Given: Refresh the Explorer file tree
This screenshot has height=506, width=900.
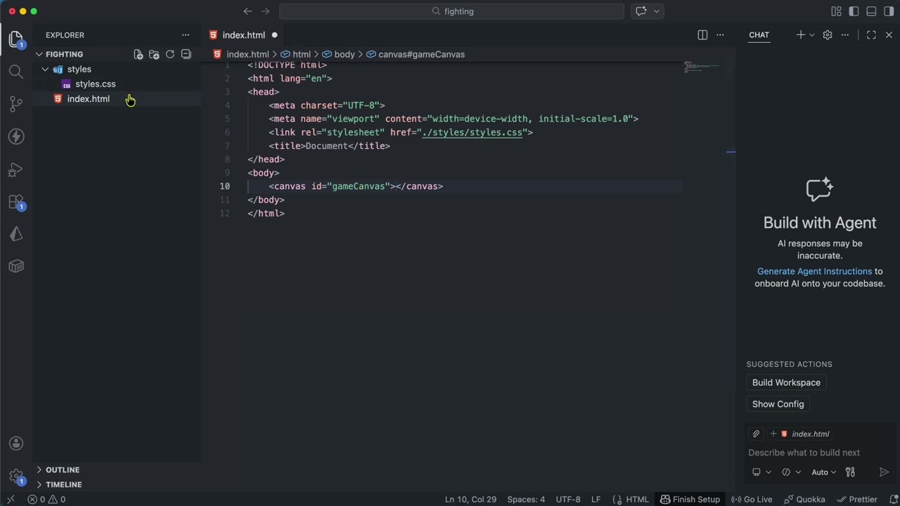Looking at the screenshot, I should pos(170,54).
